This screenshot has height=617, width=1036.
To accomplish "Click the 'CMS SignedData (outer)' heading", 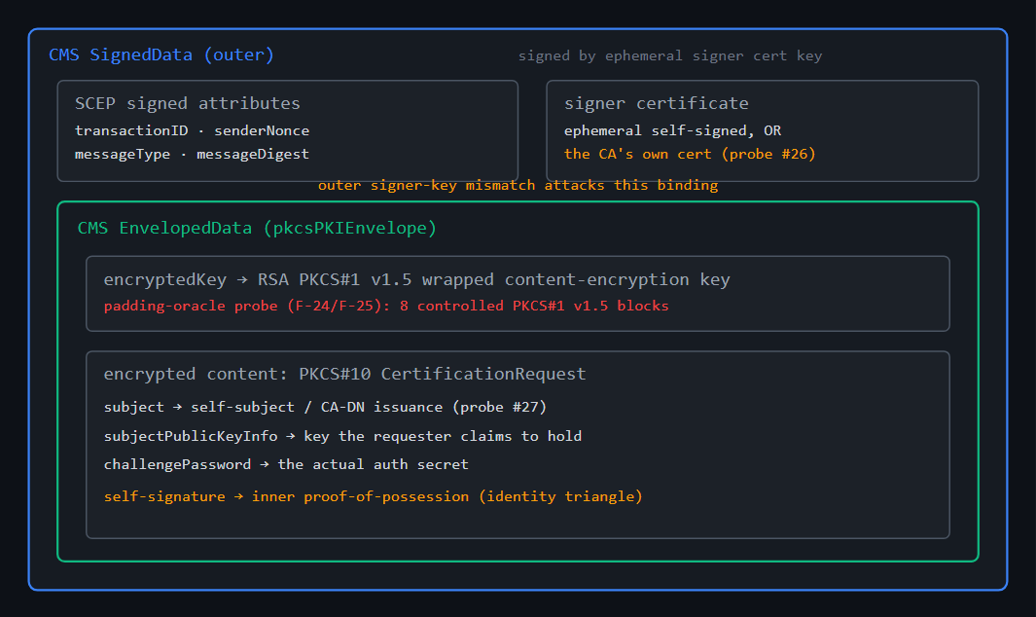I will tap(161, 54).
